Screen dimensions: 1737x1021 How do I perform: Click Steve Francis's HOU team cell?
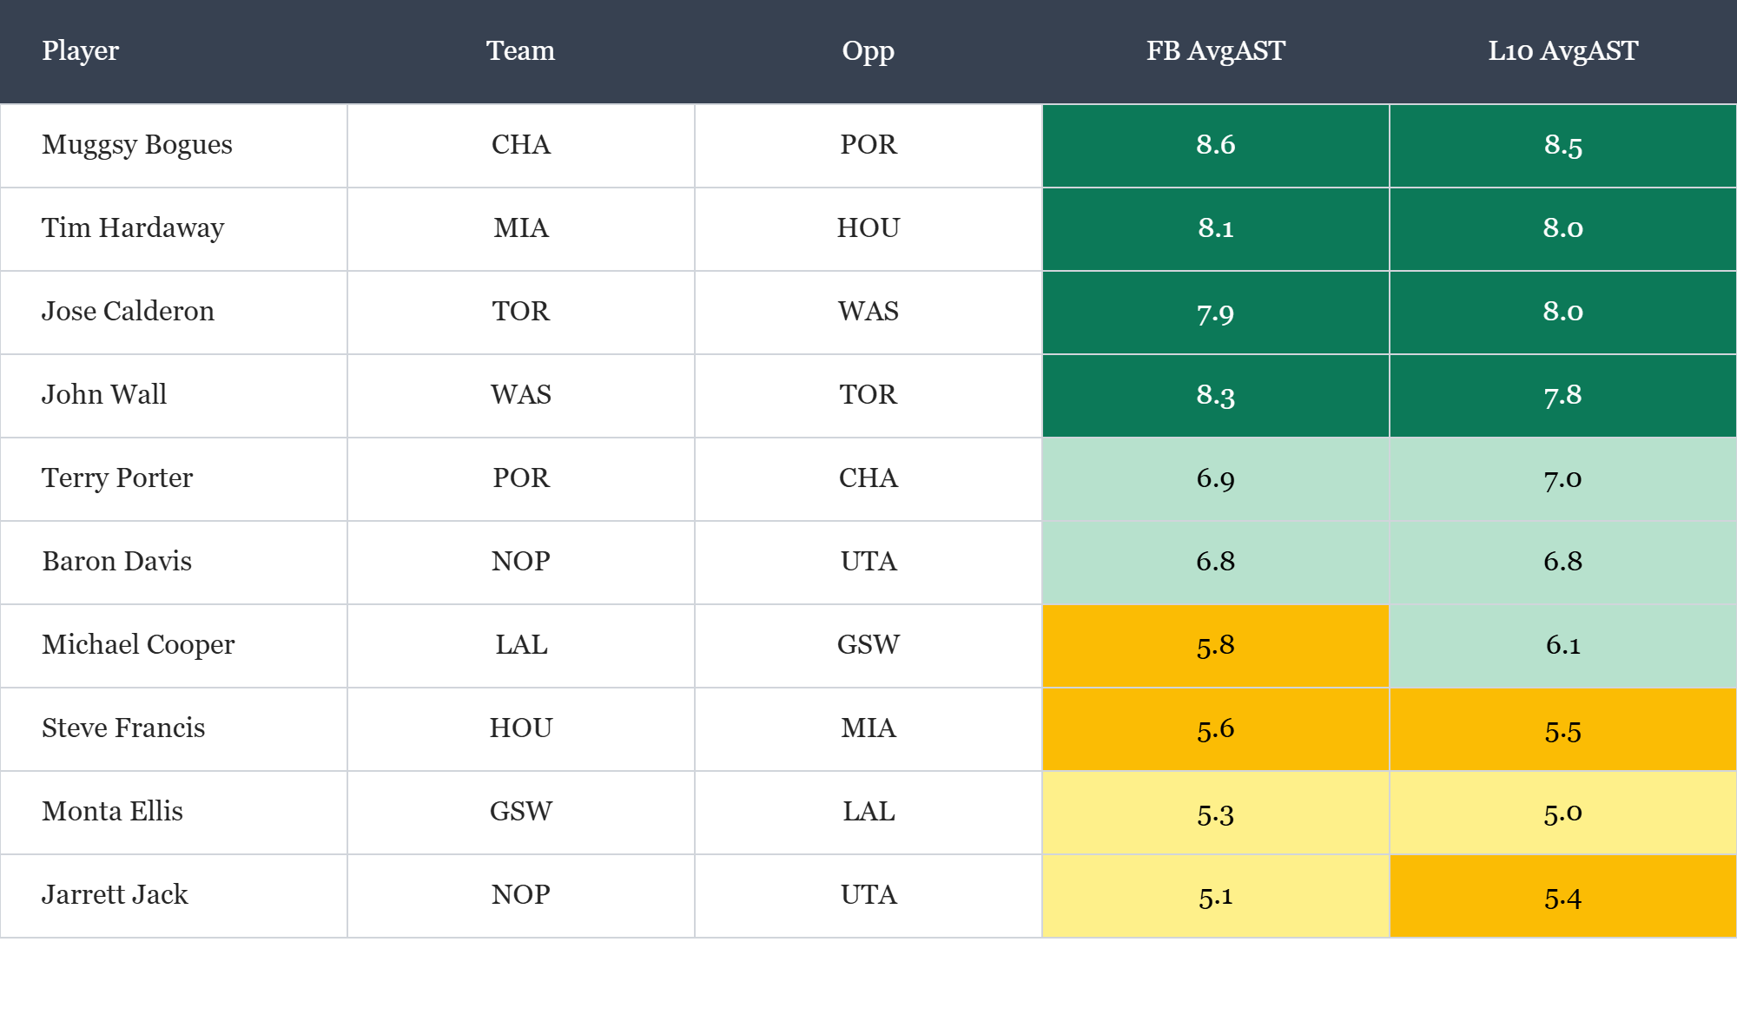click(x=520, y=728)
